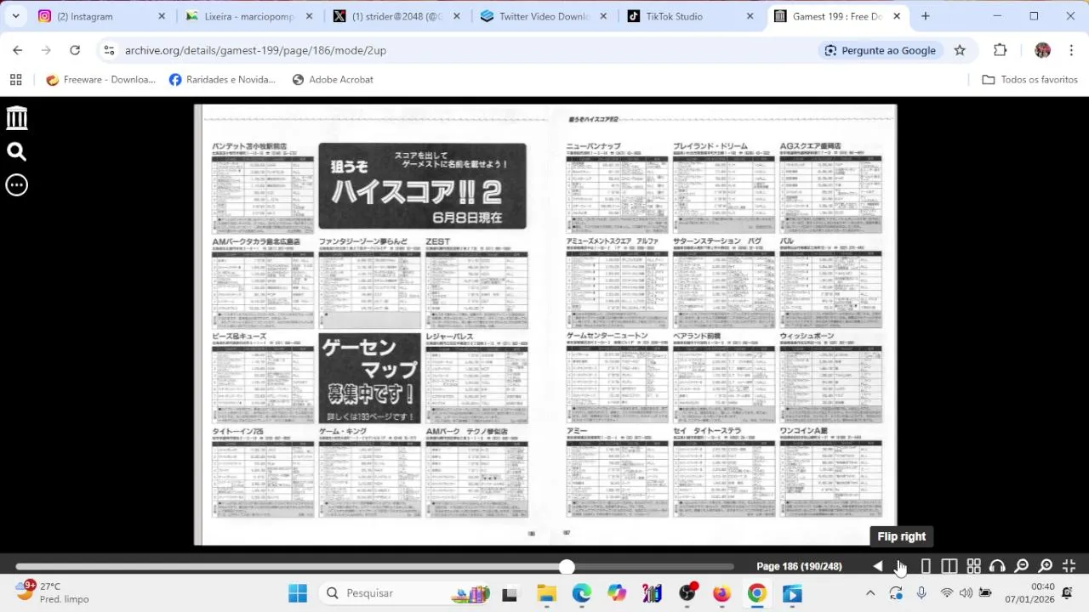The image size is (1089, 612).
Task: Open a new browser tab
Action: click(925, 16)
